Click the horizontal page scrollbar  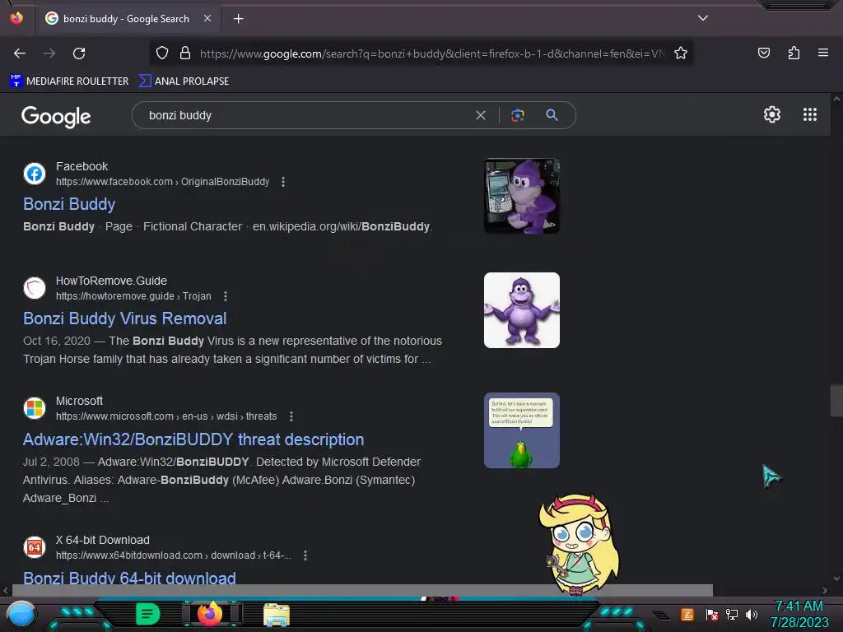pyautogui.click(x=362, y=590)
